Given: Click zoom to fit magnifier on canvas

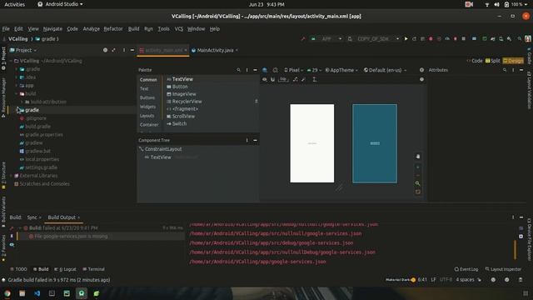Looking at the screenshot, I should click(418, 183).
